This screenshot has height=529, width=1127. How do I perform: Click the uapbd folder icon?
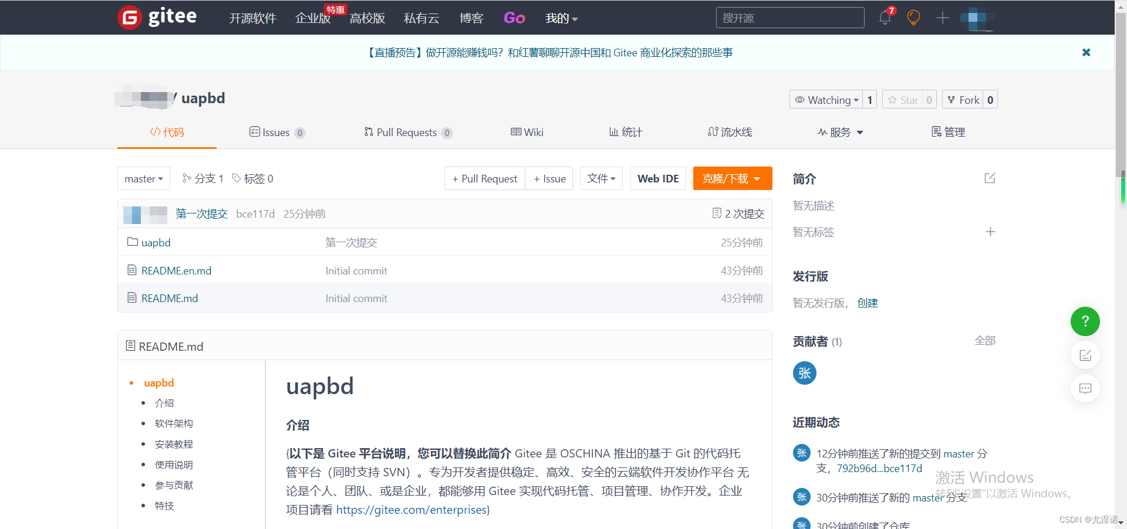click(133, 242)
